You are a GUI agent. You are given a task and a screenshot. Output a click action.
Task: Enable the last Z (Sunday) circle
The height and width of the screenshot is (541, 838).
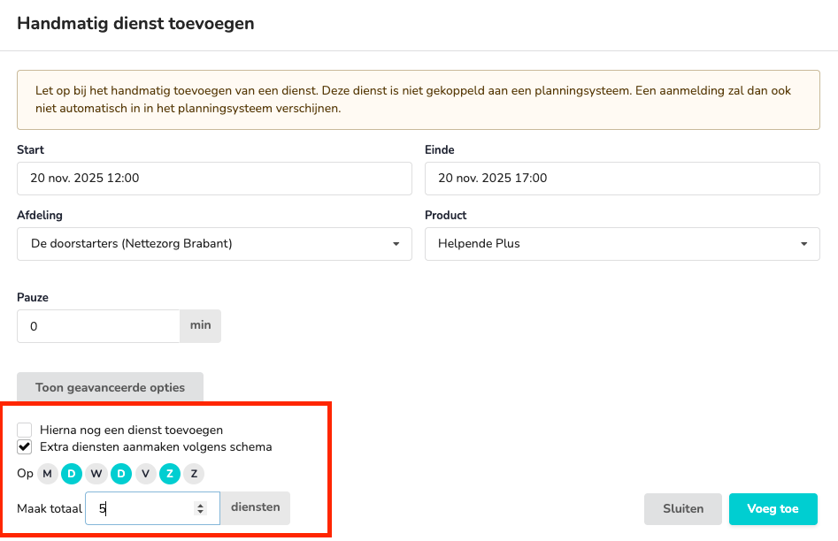(194, 474)
